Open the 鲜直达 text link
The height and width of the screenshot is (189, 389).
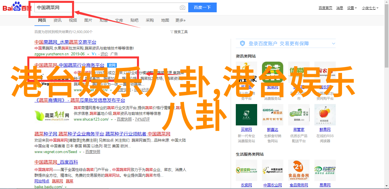click(273, 129)
